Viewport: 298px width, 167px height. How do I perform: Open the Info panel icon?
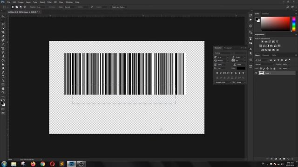[x=251, y=26]
